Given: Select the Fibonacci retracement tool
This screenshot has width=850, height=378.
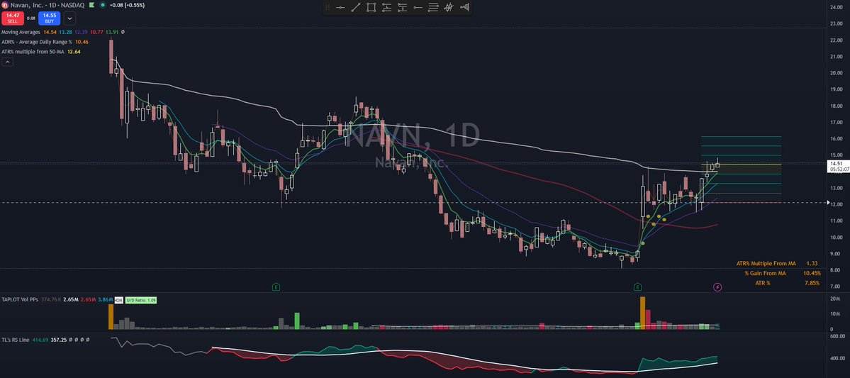Looking at the screenshot, I should pos(433,8).
